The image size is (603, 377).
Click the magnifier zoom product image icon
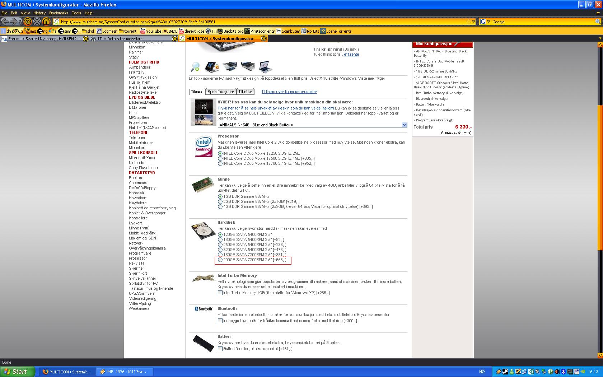tap(195, 67)
